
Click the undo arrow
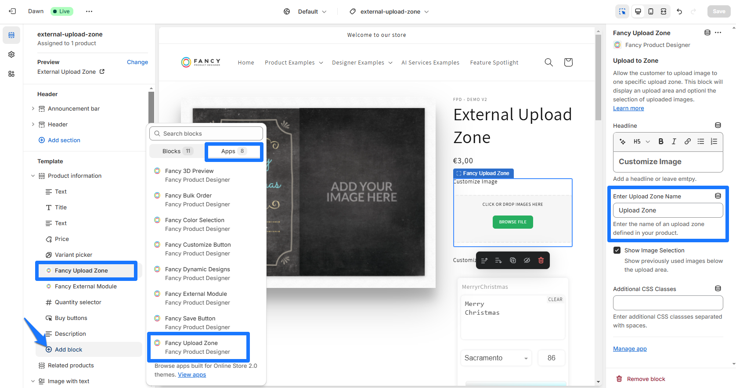[x=679, y=11]
